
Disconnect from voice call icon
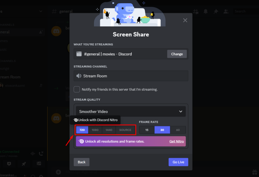41,153
